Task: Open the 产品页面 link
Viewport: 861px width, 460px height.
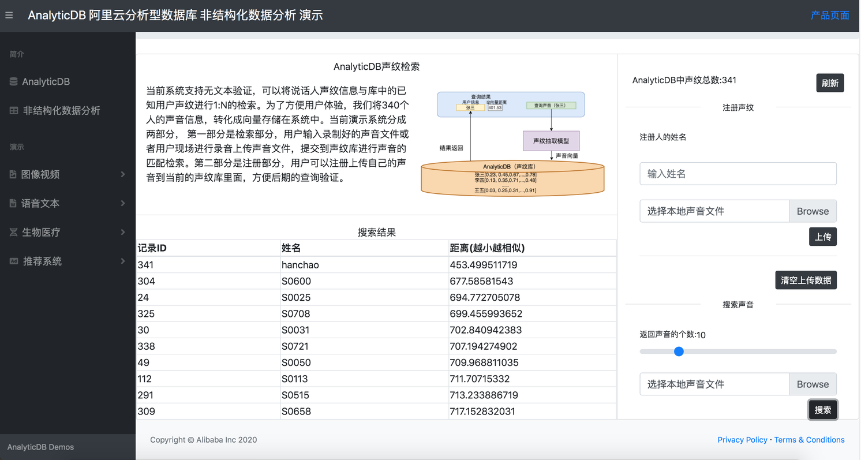Action: pos(830,16)
